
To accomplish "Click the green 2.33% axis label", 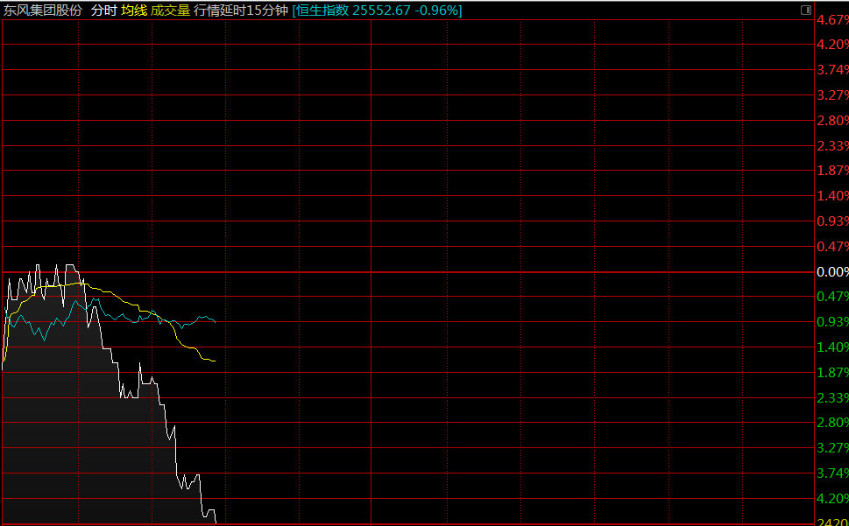I will (x=831, y=398).
